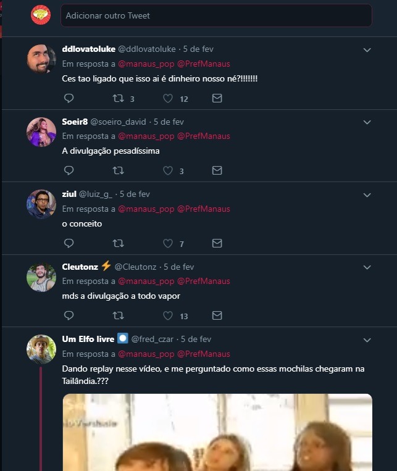Retweet Soeir8's tweet
Viewport: 397px width, 471px height.
tap(118, 170)
